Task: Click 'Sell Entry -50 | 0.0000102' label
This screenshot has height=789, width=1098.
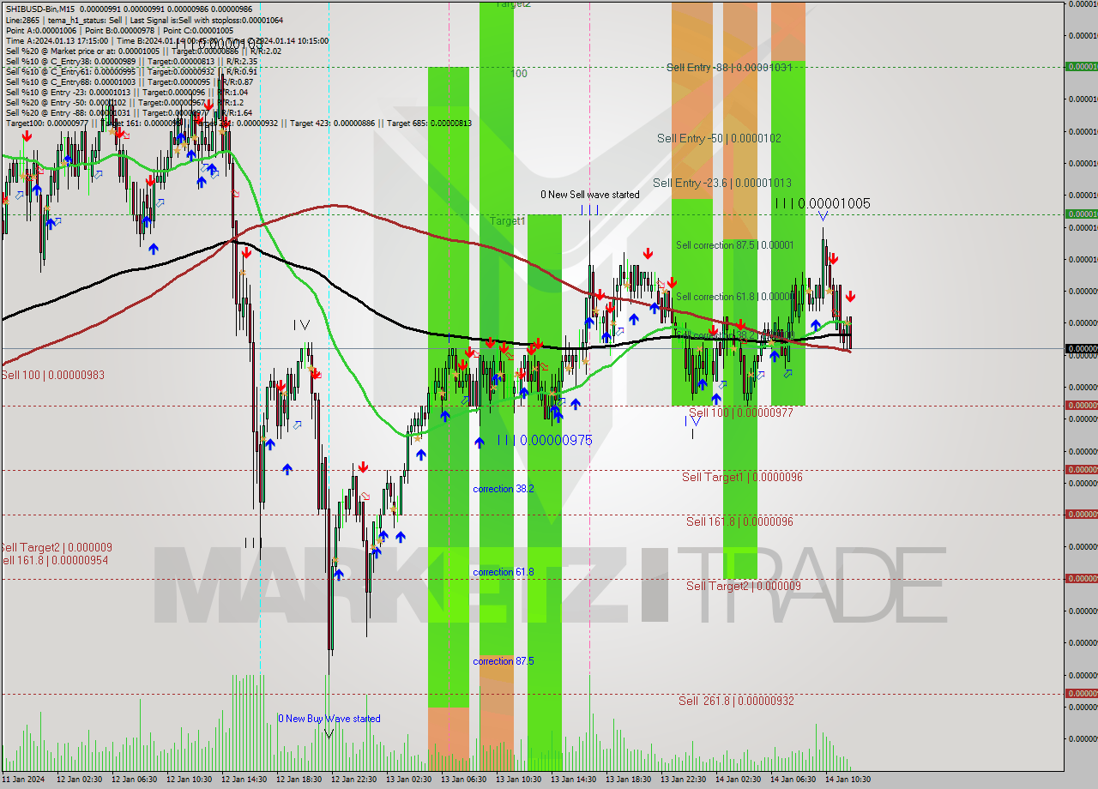Action: [719, 138]
